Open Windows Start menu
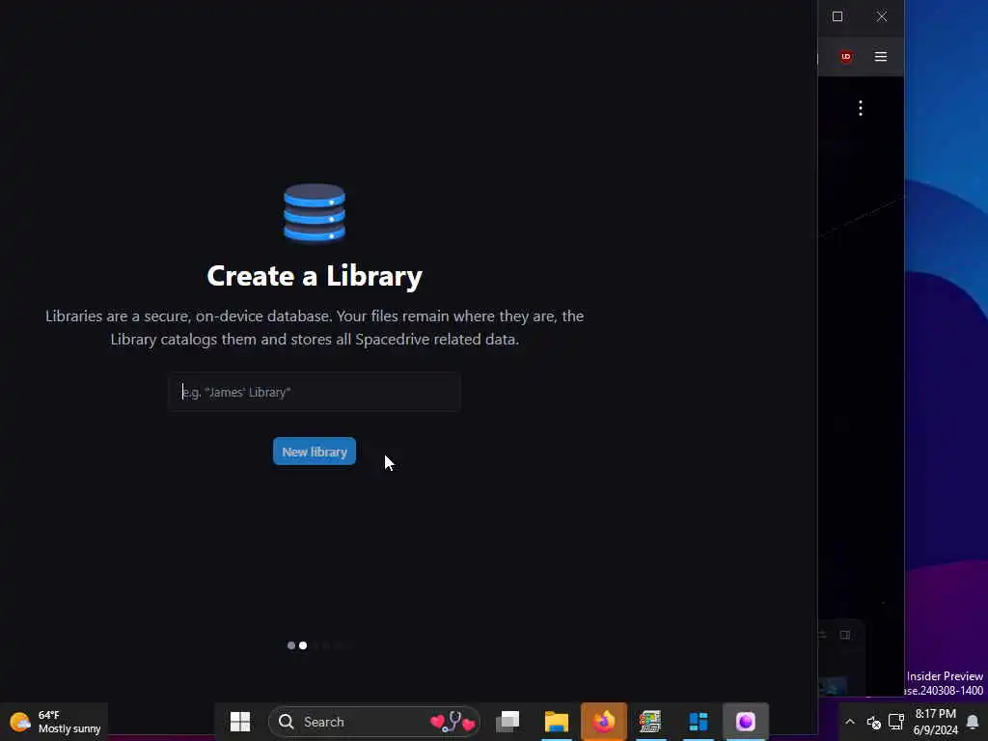The width and height of the screenshot is (988, 741). (x=240, y=722)
